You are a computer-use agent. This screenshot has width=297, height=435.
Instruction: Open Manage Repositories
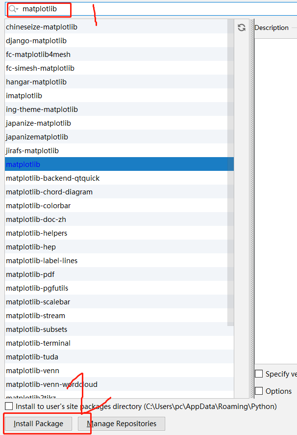pyautogui.click(x=122, y=424)
